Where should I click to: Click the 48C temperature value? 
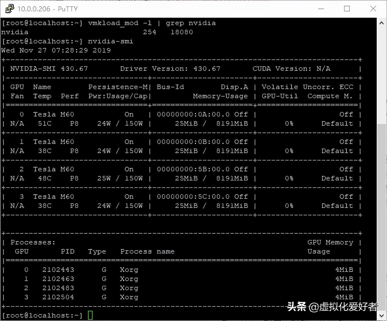[45, 178]
